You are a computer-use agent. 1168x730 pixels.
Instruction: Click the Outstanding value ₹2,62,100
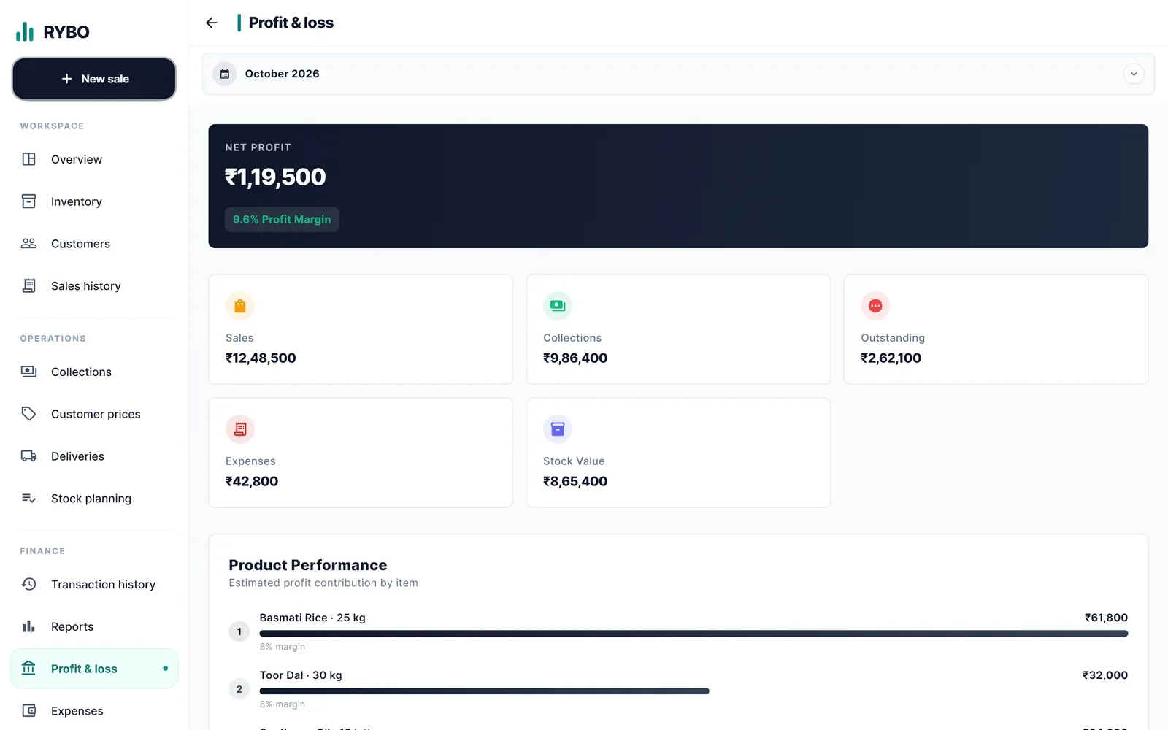tap(891, 358)
